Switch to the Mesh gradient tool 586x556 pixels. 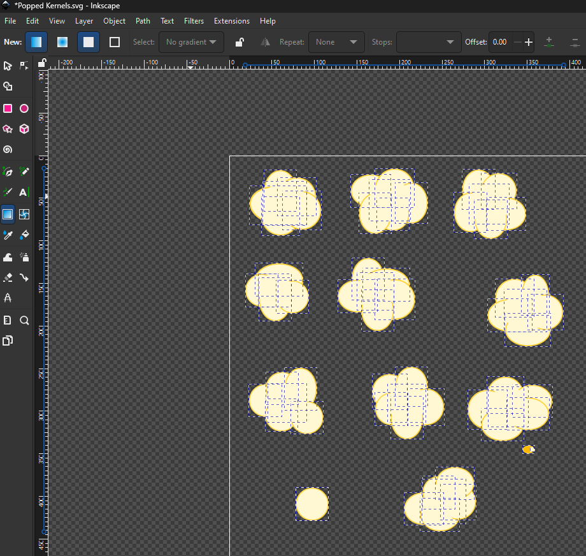click(x=24, y=214)
